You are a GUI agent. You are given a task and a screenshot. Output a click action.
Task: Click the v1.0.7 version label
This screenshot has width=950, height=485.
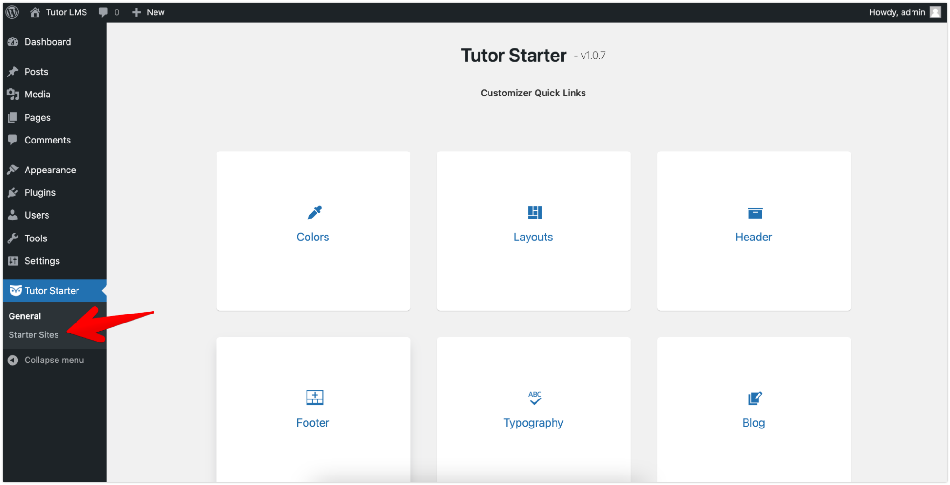point(593,56)
